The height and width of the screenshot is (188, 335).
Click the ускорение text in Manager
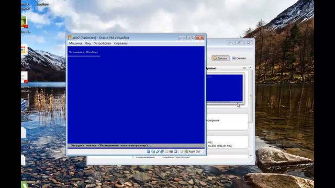213,121
